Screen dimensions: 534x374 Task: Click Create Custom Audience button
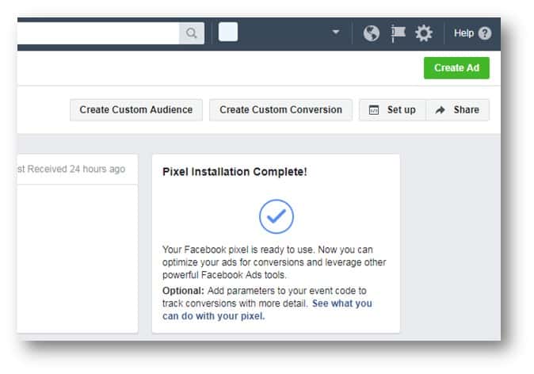click(136, 109)
